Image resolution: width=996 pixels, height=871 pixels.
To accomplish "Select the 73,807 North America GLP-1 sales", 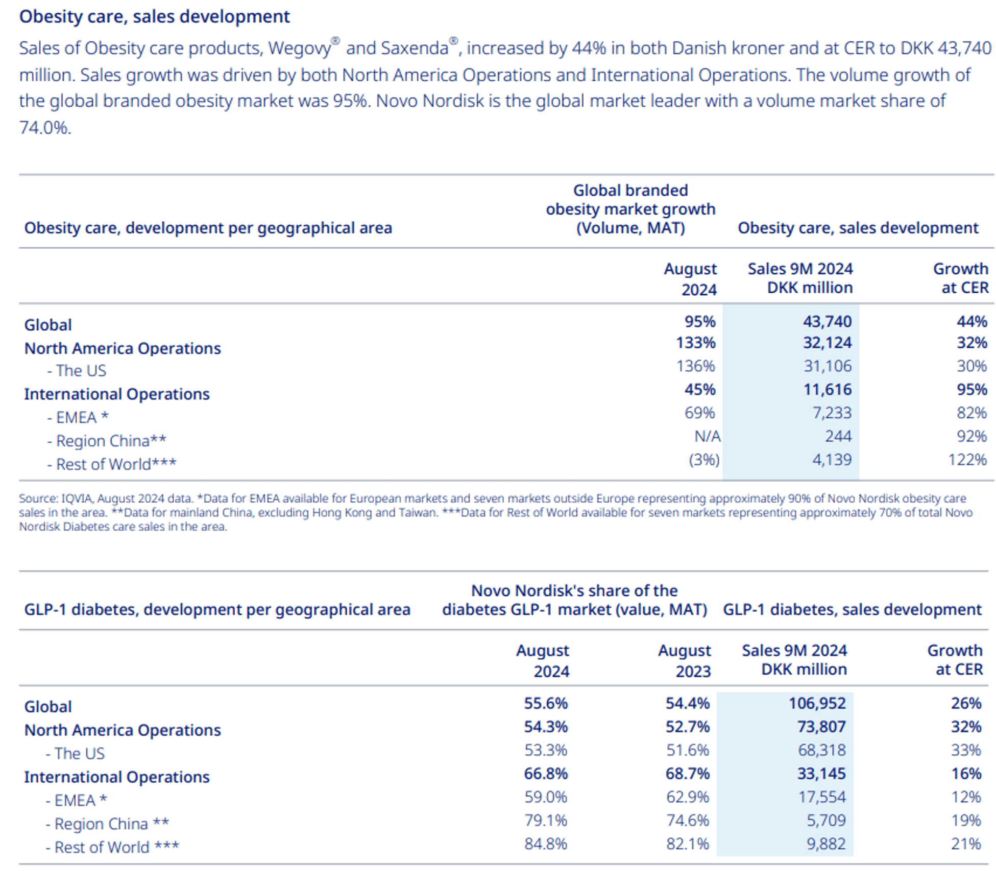I will [x=821, y=726].
